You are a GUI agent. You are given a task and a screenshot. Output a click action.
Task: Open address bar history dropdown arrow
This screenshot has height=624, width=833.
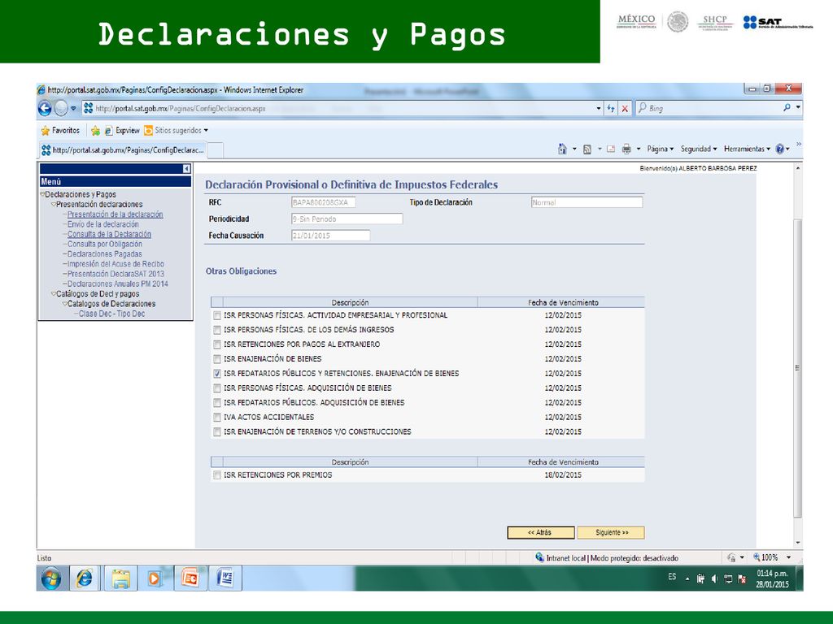pos(599,108)
